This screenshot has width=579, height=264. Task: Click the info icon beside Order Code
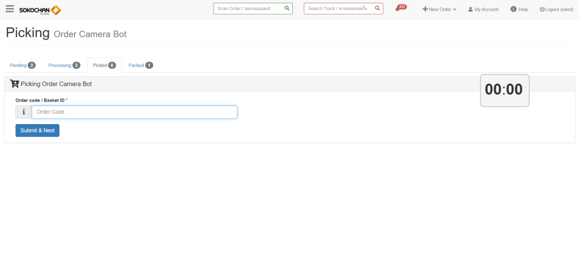[24, 112]
